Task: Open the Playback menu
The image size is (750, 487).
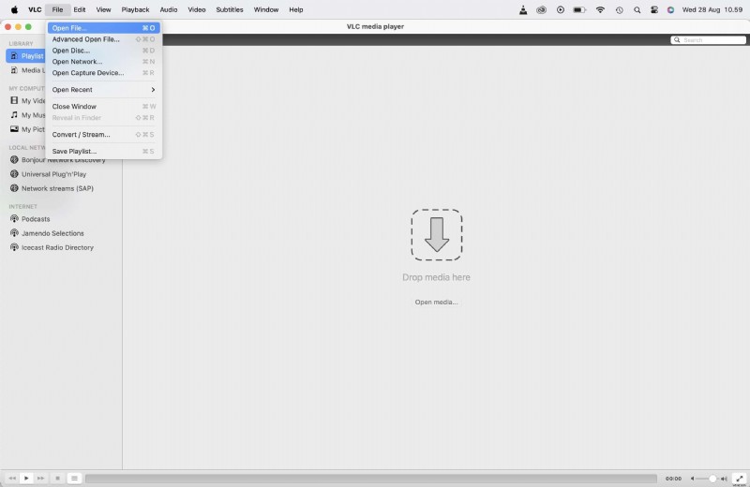Action: (x=135, y=9)
